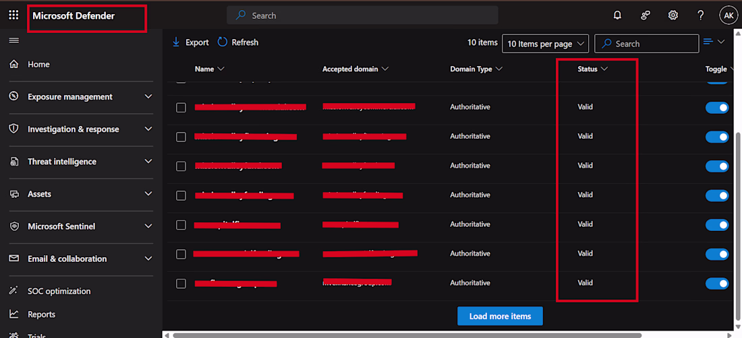Sort by the Domain Type column header

tap(476, 69)
